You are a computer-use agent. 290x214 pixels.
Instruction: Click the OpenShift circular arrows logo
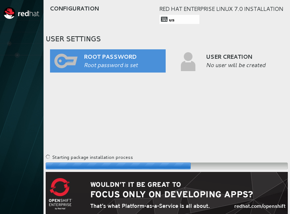click(x=60, y=188)
